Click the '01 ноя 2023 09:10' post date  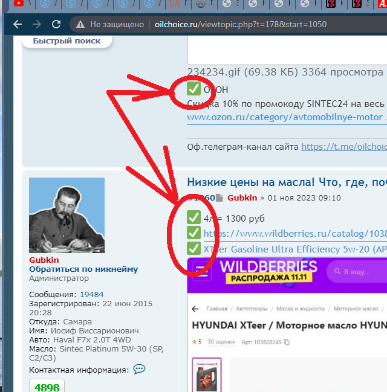click(x=304, y=198)
